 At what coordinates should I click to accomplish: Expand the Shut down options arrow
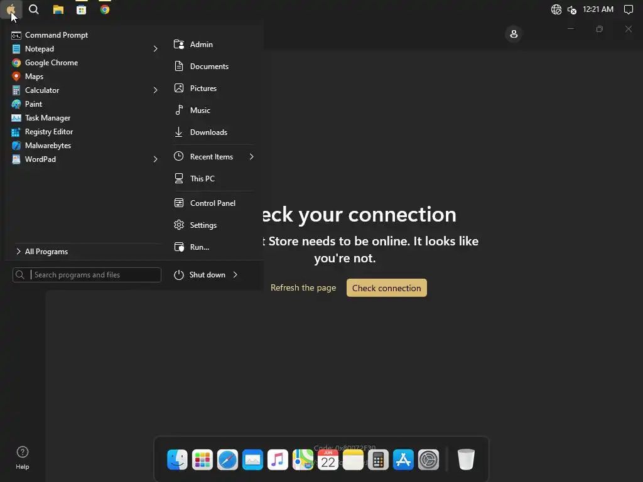pos(235,275)
